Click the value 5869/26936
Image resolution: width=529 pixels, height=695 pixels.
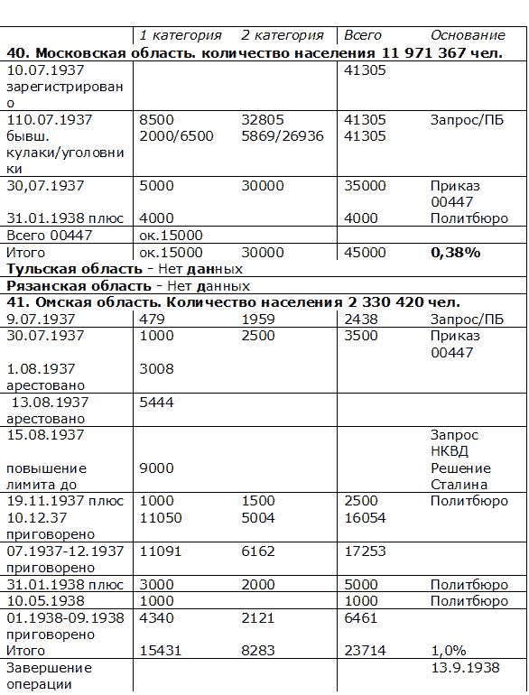coord(283,136)
